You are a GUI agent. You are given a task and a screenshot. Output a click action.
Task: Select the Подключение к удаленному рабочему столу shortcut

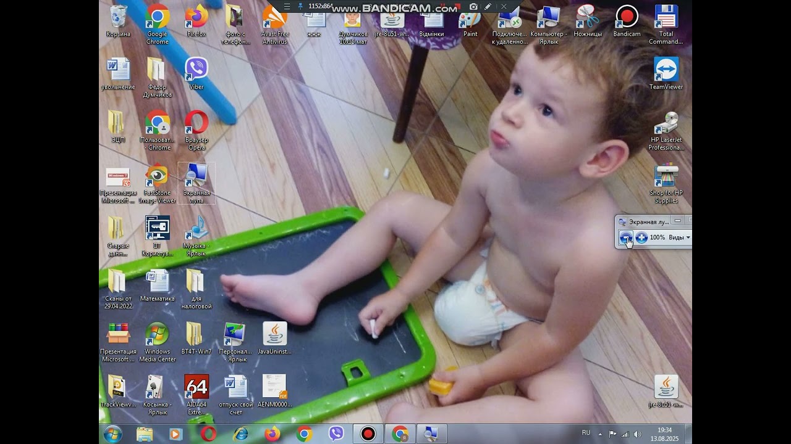click(510, 25)
